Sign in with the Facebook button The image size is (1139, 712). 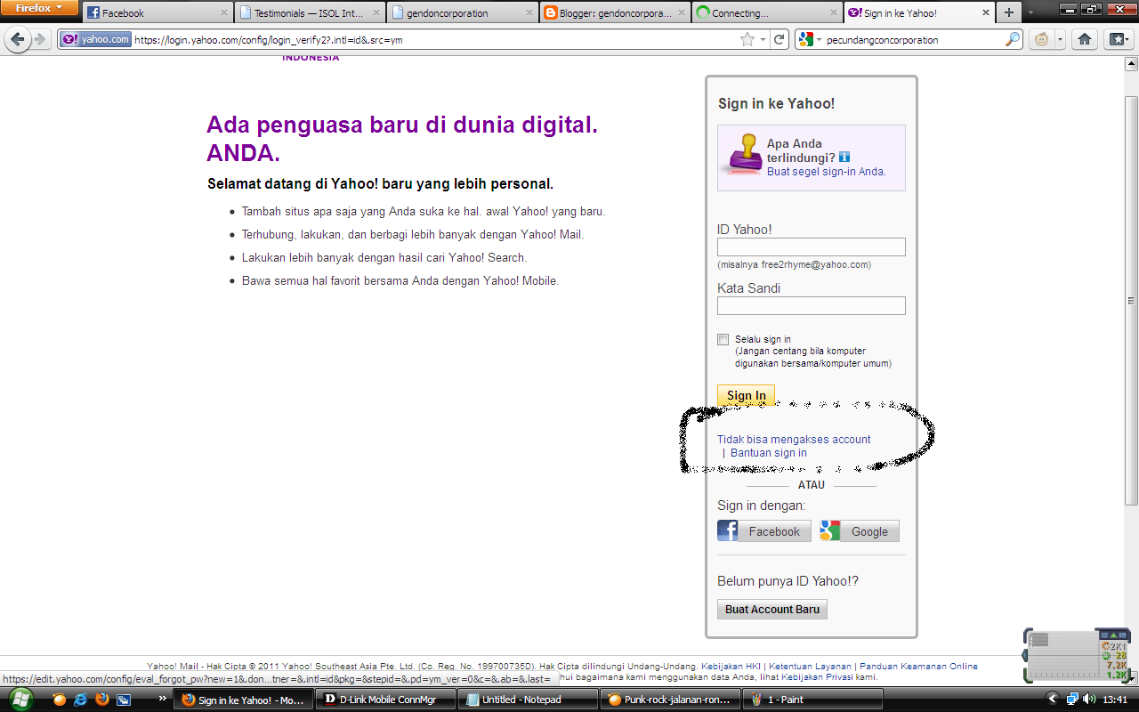tap(763, 531)
